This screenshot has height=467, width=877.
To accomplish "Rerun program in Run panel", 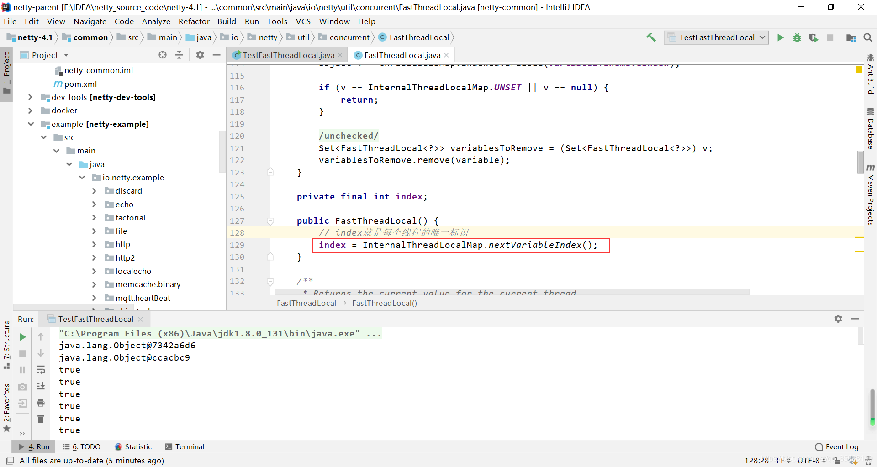I will tap(23, 337).
